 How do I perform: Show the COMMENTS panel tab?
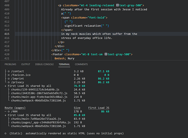pos(81,64)
